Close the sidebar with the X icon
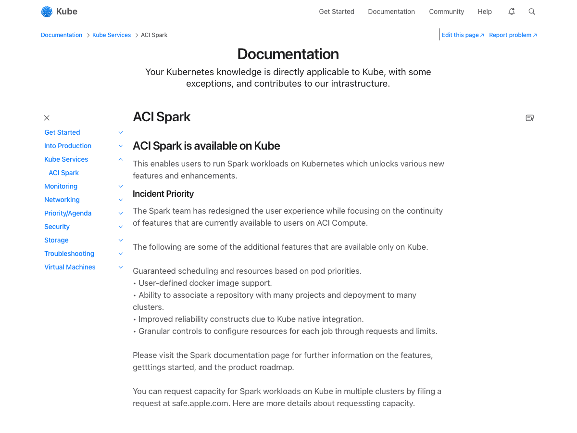This screenshot has height=433, width=577. (x=47, y=118)
